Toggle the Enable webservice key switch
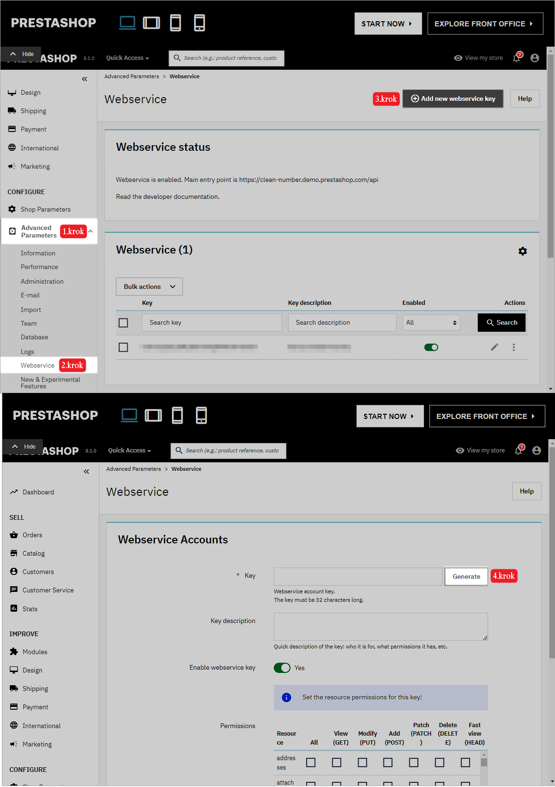 click(282, 668)
